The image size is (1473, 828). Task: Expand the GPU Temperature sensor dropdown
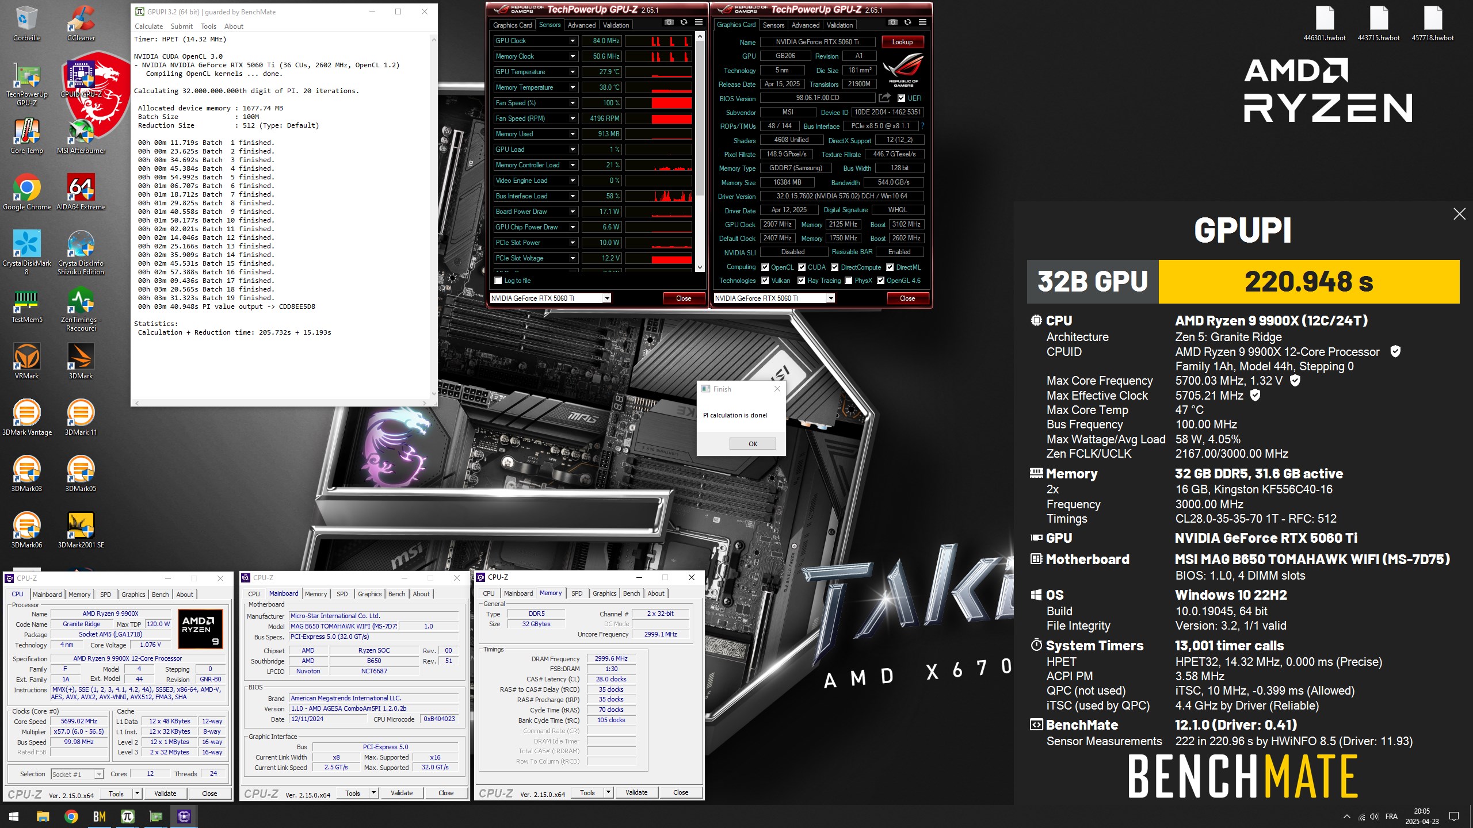point(573,72)
